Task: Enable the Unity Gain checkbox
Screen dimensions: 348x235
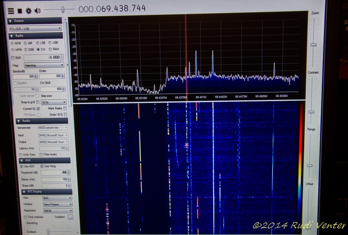Action: tap(20, 155)
